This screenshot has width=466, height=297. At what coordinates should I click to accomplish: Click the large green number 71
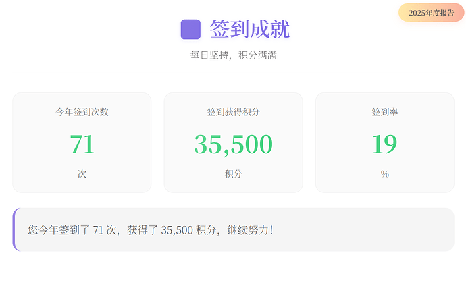point(82,144)
